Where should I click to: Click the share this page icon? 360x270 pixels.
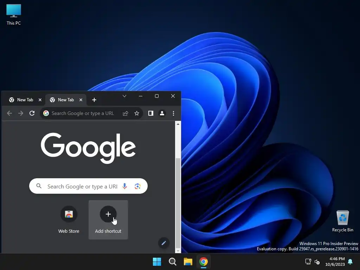(x=126, y=114)
